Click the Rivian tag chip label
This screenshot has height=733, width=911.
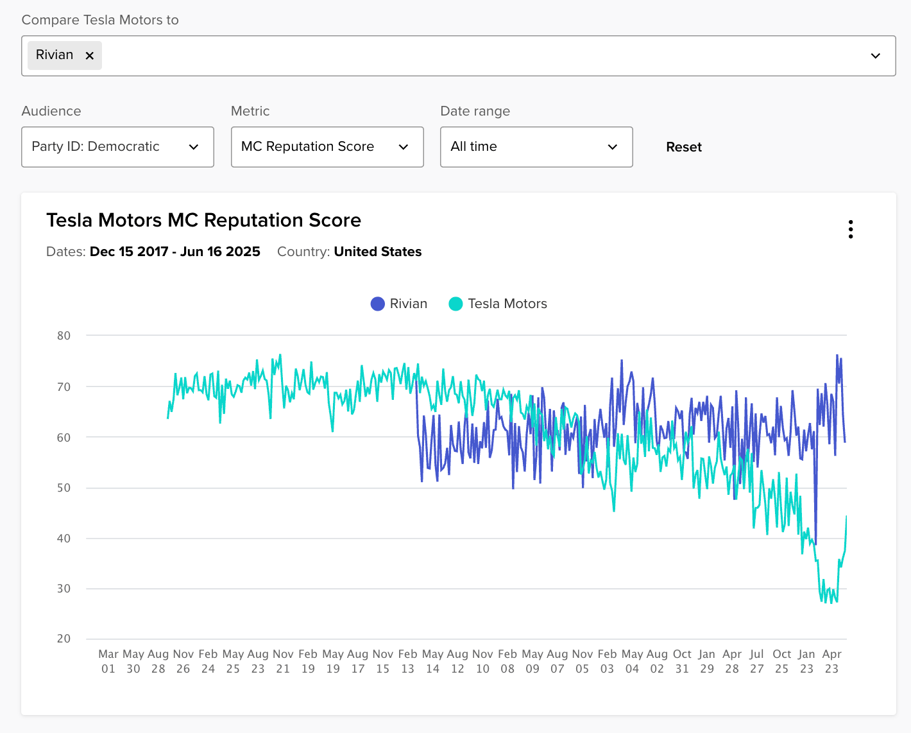[55, 55]
